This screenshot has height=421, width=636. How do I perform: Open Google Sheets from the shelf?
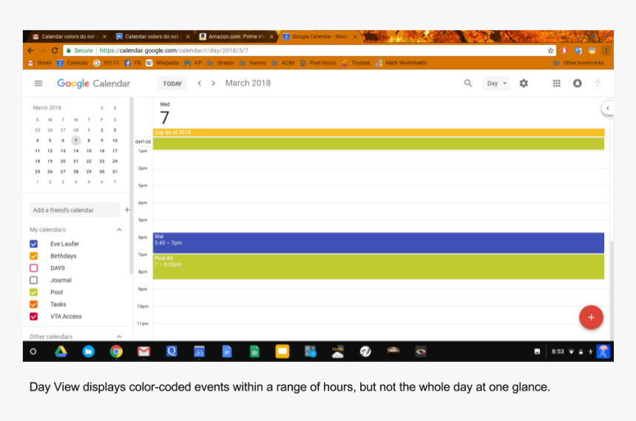click(254, 352)
